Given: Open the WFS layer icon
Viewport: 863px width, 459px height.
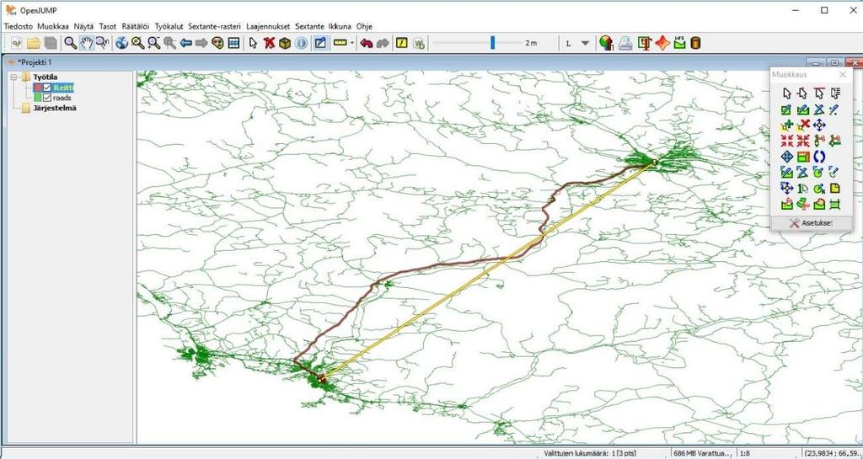Looking at the screenshot, I should coord(680,43).
